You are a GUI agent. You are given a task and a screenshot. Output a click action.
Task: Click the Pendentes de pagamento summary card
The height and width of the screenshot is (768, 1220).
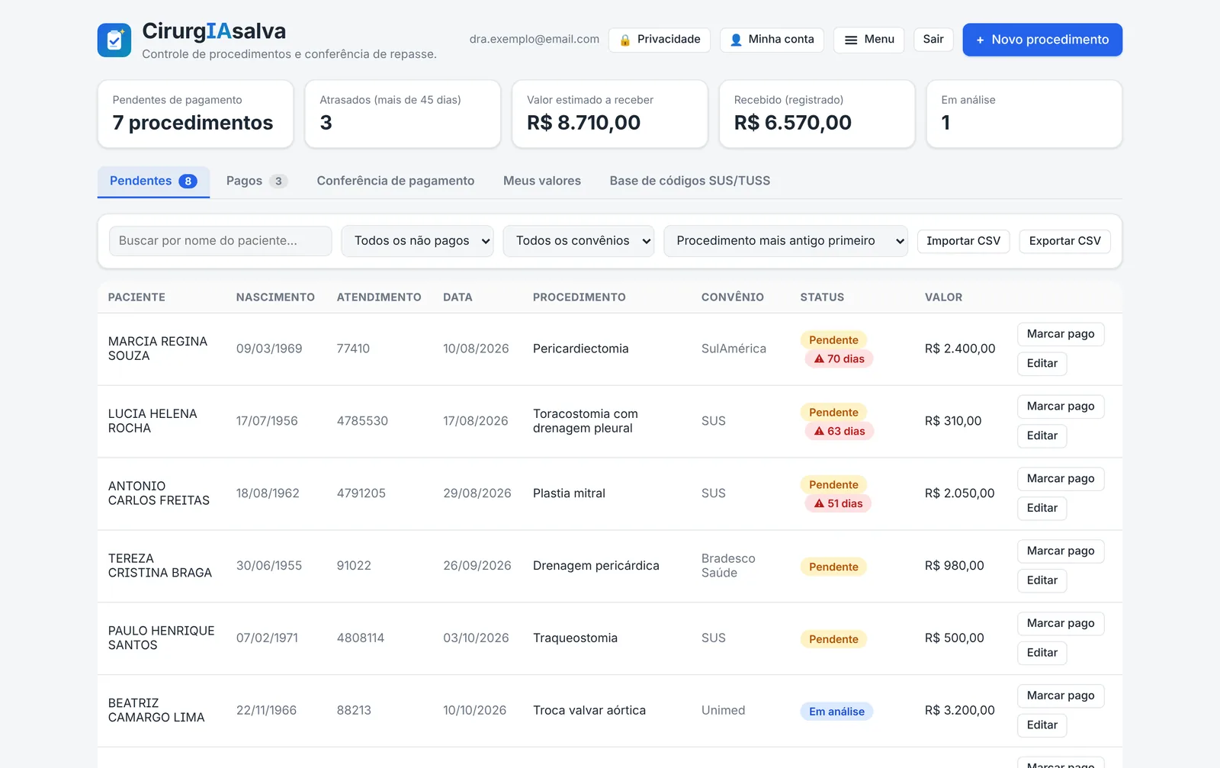(195, 114)
